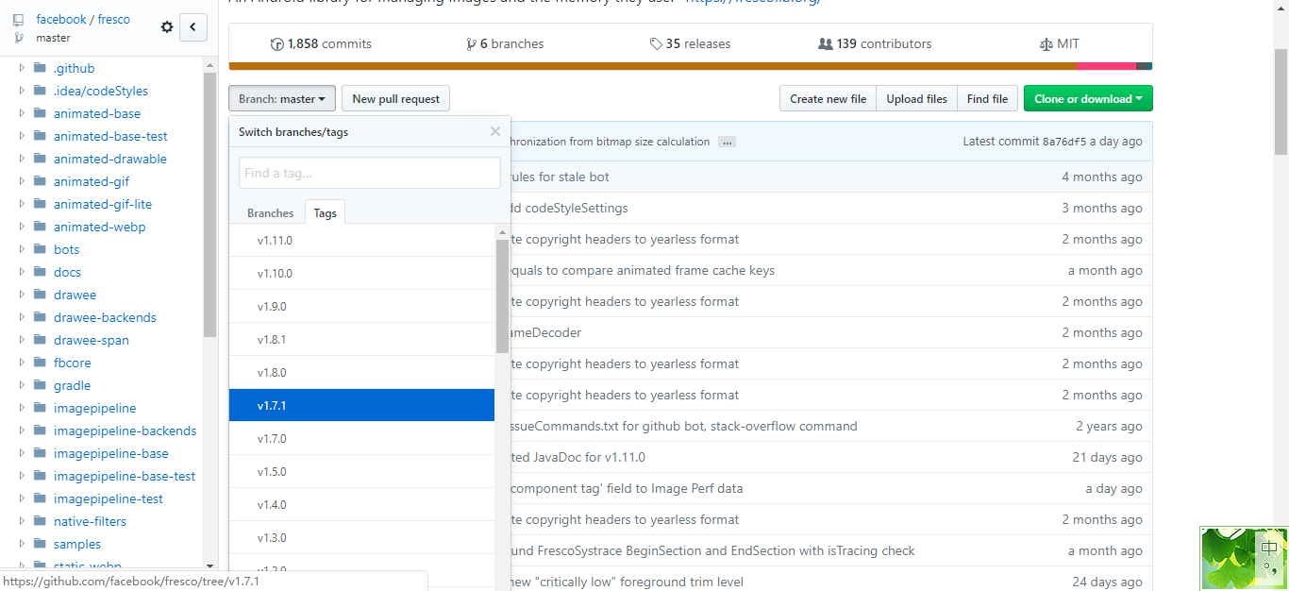Open the Branch: master dropdown

click(x=281, y=98)
